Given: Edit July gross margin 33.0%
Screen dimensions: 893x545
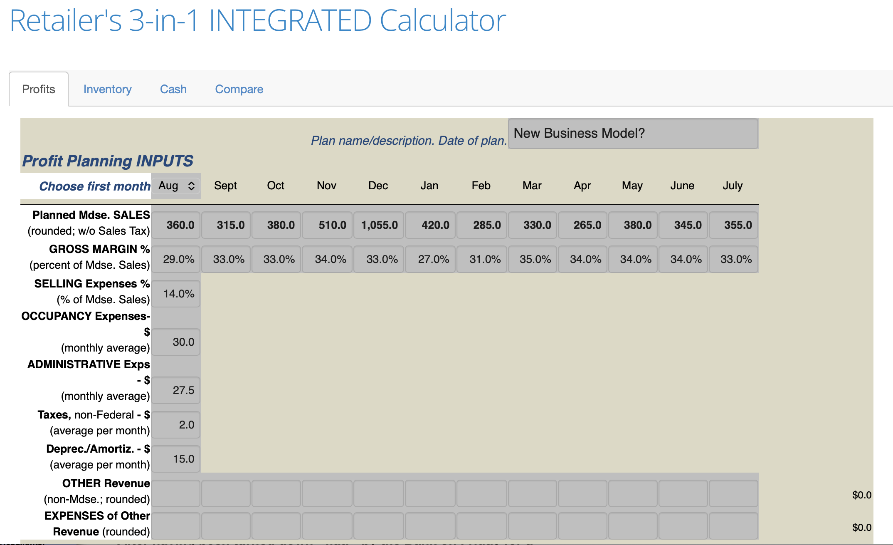Looking at the screenshot, I should point(734,259).
